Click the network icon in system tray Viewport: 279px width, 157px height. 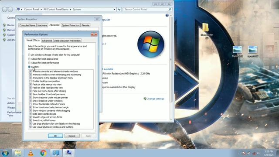point(254,153)
